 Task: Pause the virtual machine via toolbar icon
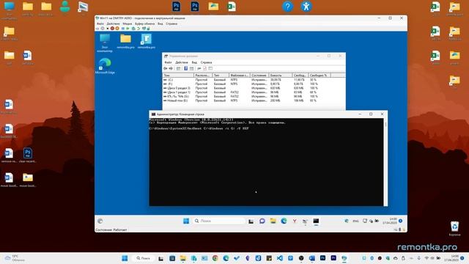[x=123, y=29]
